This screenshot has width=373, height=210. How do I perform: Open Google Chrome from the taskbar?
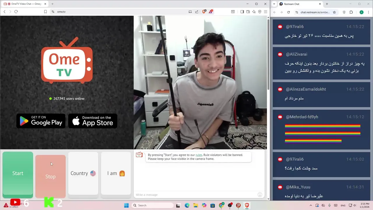(x=221, y=205)
